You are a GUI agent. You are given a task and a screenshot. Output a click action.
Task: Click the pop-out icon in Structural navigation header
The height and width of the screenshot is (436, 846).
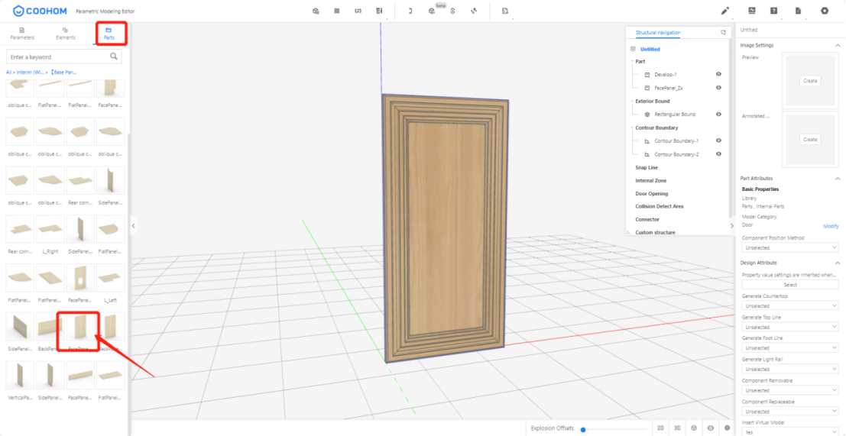723,32
